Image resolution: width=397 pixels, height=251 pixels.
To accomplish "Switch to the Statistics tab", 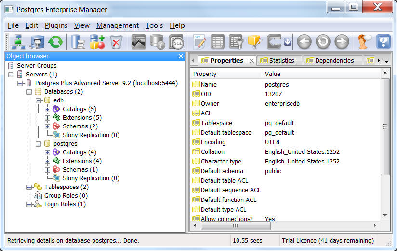I will [x=281, y=61].
